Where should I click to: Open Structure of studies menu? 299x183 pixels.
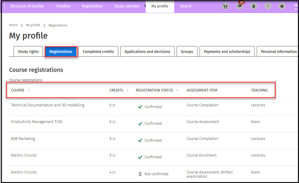coord(27,6)
